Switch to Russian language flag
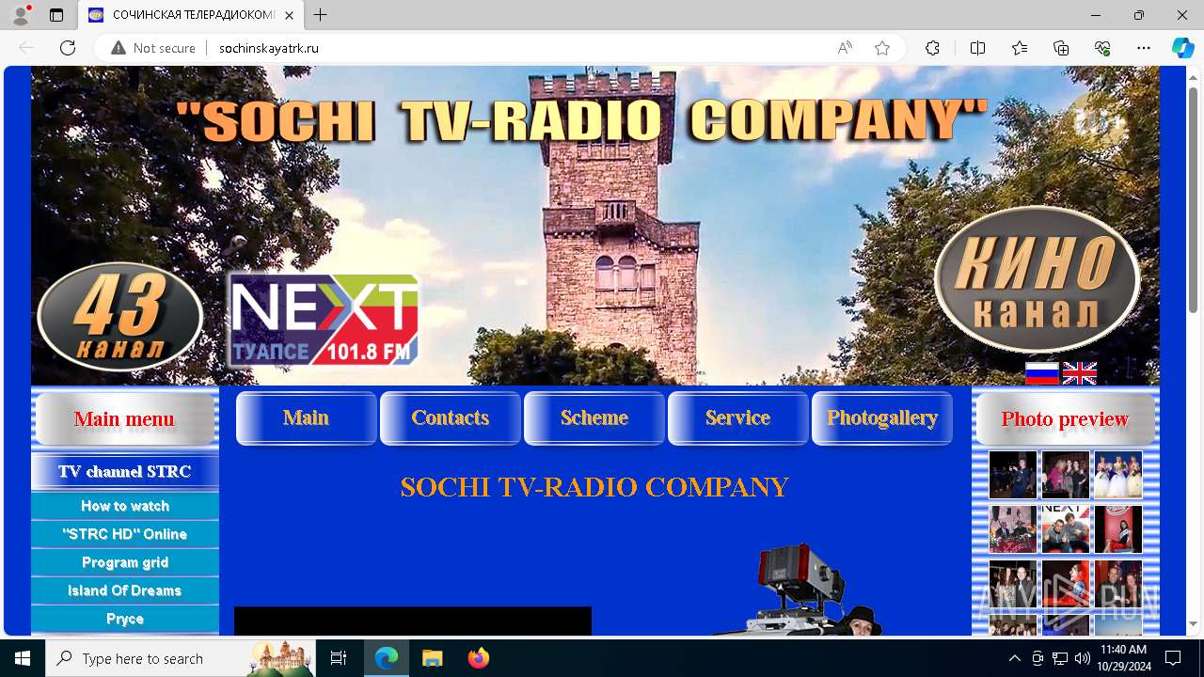This screenshot has width=1204, height=677. pyautogui.click(x=1042, y=373)
